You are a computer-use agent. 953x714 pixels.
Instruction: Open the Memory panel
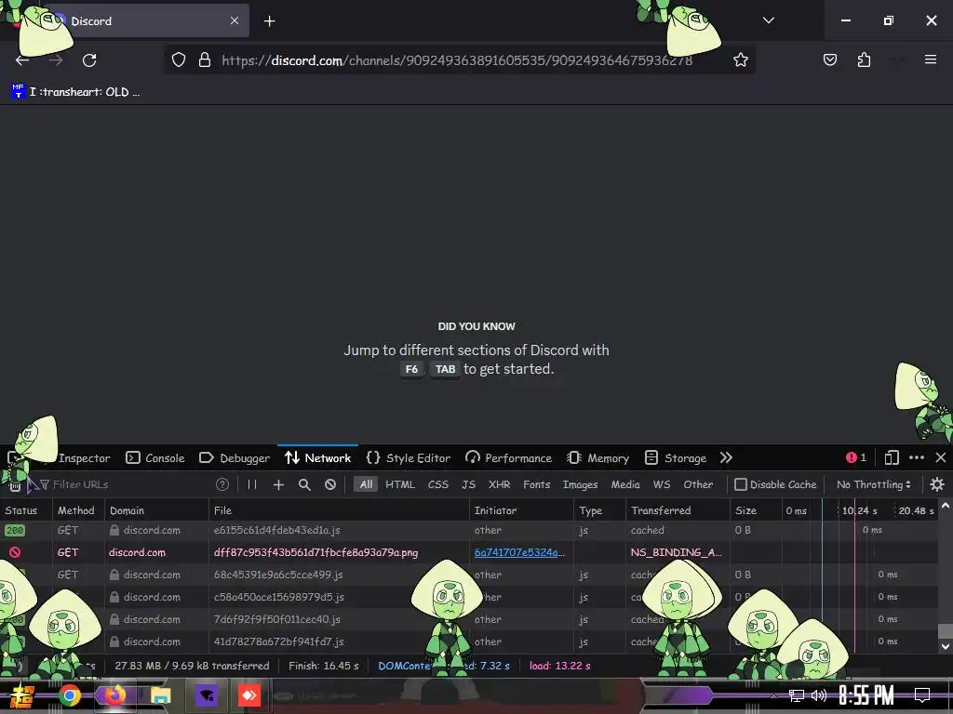coord(598,457)
